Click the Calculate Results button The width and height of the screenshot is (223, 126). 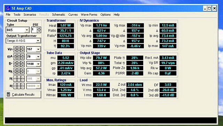23,95
